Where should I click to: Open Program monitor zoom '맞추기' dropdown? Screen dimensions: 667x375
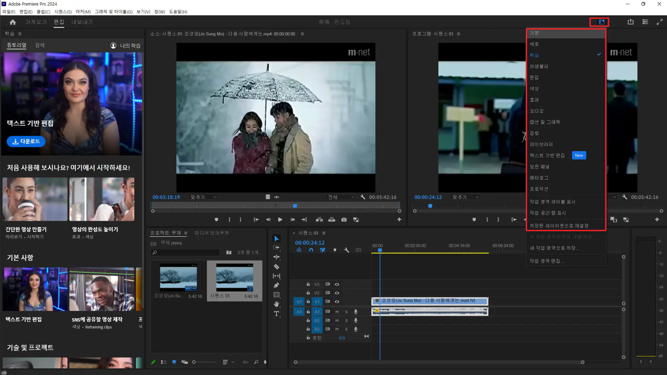(x=466, y=197)
